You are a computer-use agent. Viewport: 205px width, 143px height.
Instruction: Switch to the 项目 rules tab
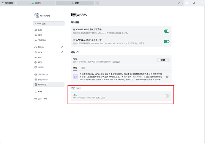pyautogui.click(x=83, y=68)
